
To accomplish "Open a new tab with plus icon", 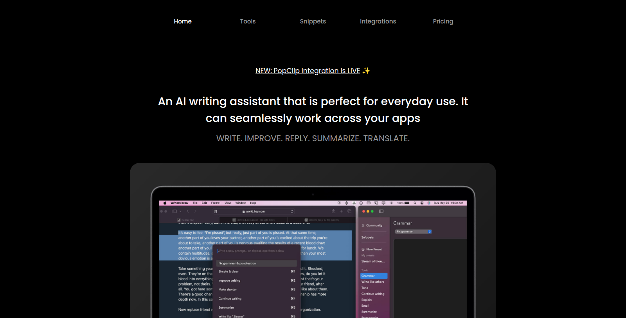I will (x=341, y=211).
